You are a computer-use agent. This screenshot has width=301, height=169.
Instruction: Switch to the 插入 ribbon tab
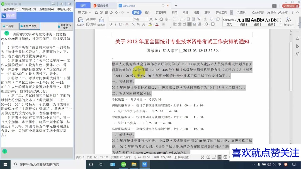coord(147,12)
